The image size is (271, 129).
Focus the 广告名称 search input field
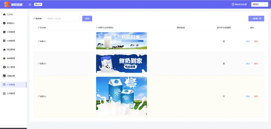[62, 19]
